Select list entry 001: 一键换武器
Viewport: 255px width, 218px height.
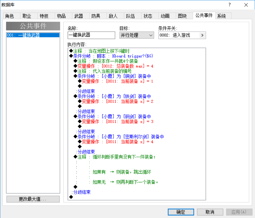(33, 35)
